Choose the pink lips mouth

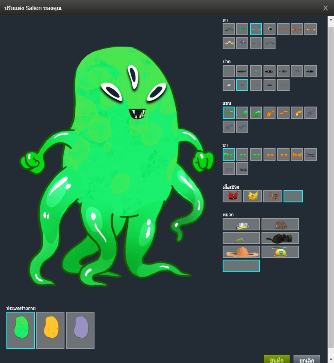pyautogui.click(x=228, y=85)
